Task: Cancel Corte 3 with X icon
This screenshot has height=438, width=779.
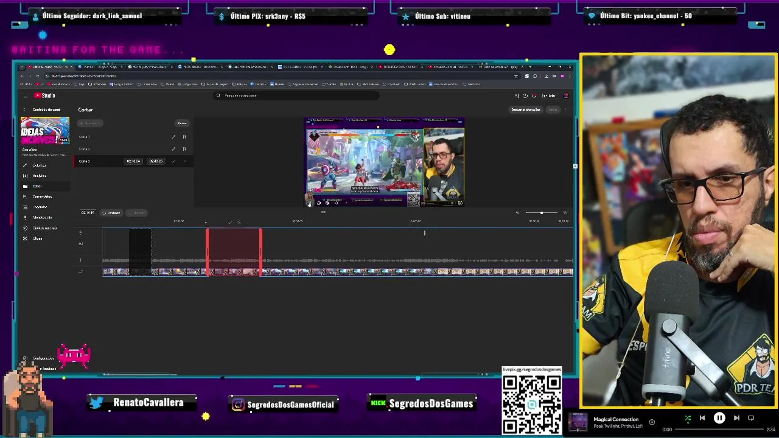Action: pos(185,161)
